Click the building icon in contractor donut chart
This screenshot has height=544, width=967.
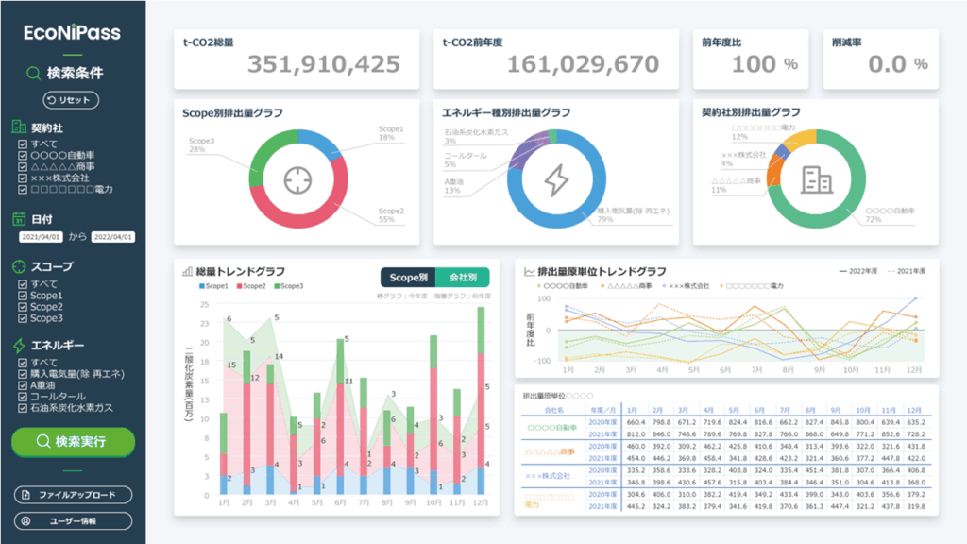815,178
